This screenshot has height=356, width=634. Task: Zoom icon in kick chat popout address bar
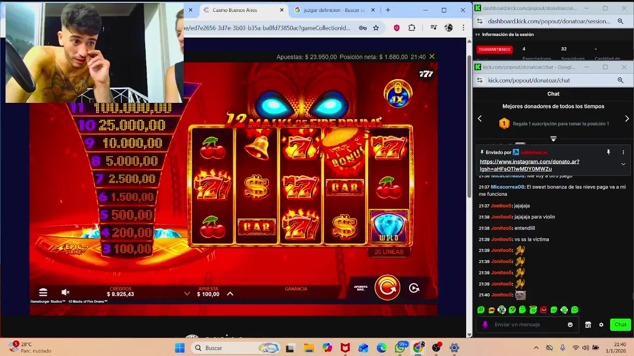(x=621, y=80)
